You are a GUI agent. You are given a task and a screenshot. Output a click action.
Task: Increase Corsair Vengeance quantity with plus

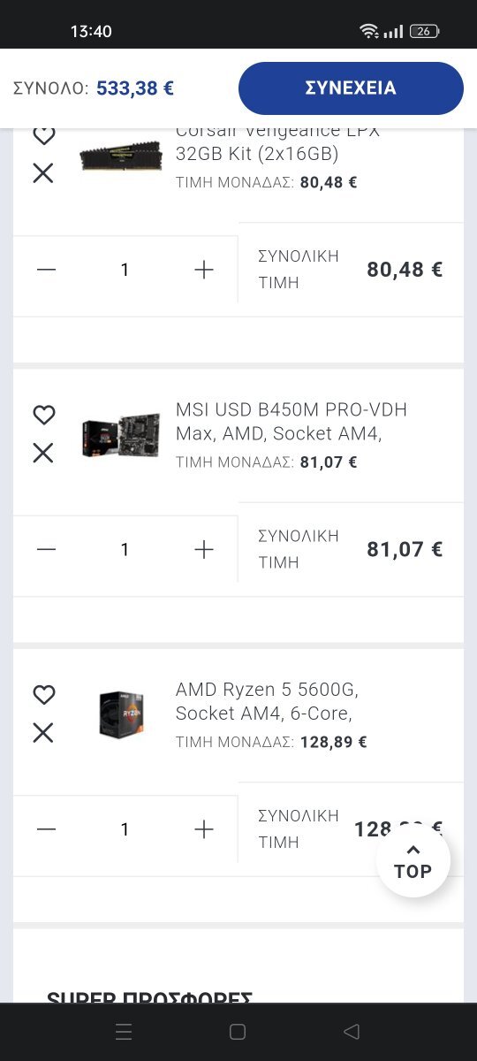coord(204,270)
